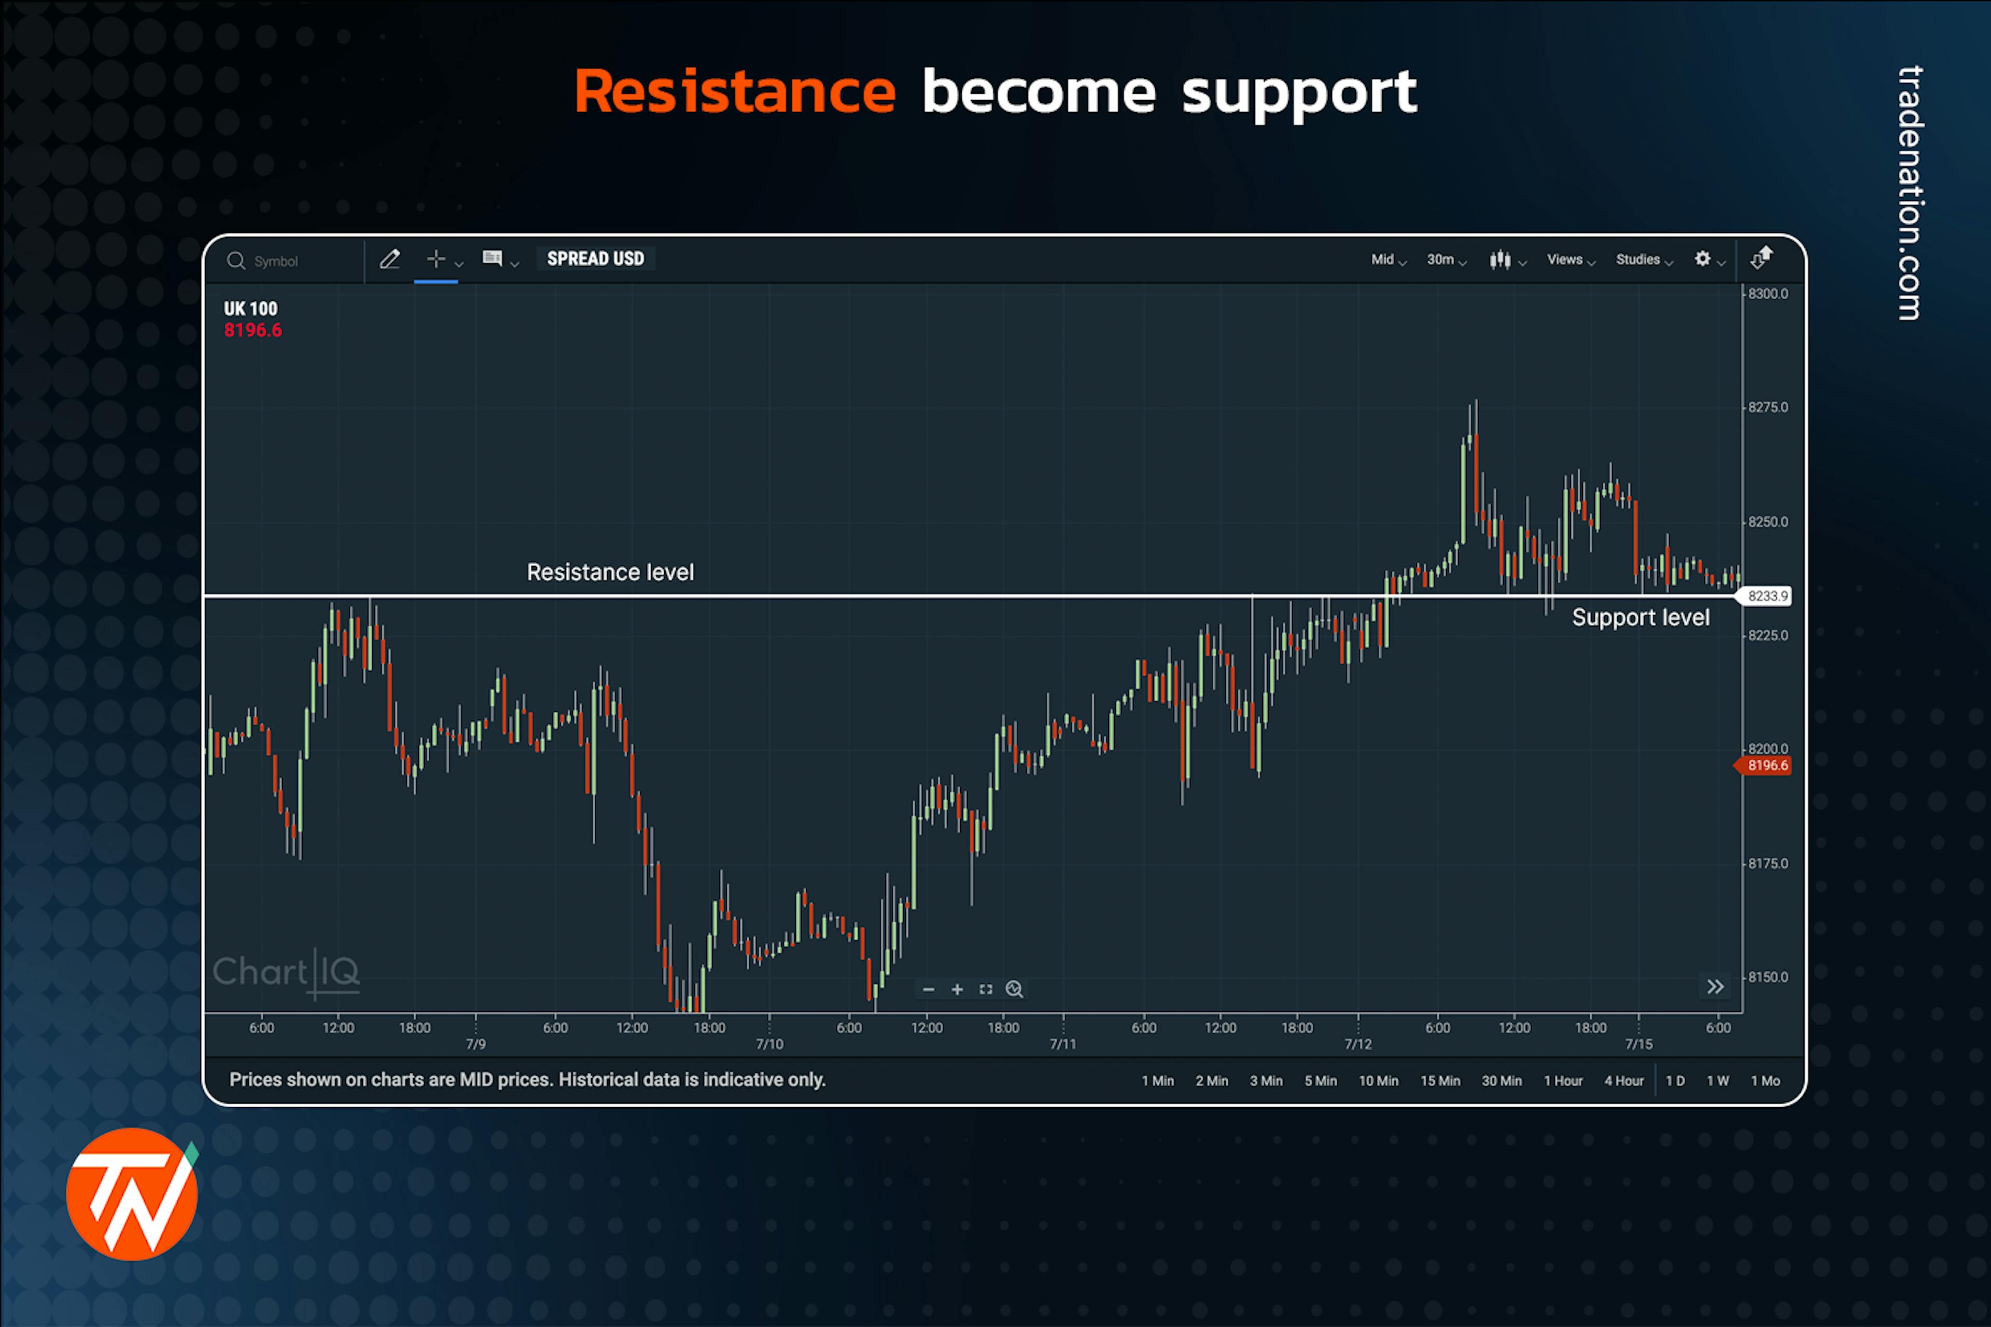This screenshot has width=1991, height=1327.
Task: Click the fit-to-screen icon
Action: pyautogui.click(x=985, y=990)
